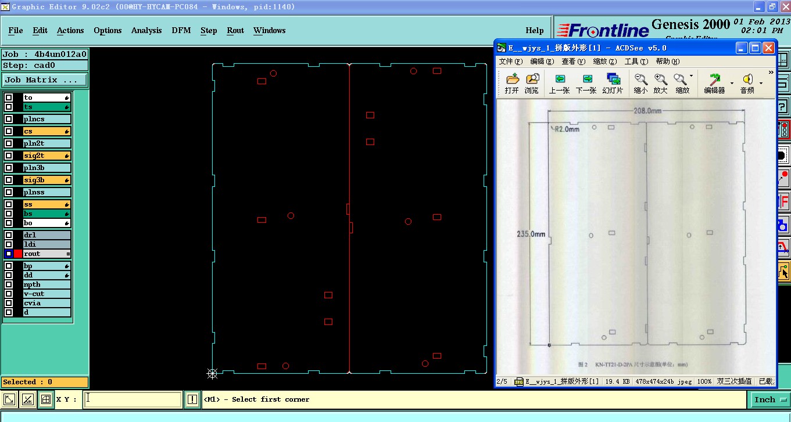The width and height of the screenshot is (791, 422).
Task: Toggle the display checkbox for layer 'ts'
Action: 9,107
